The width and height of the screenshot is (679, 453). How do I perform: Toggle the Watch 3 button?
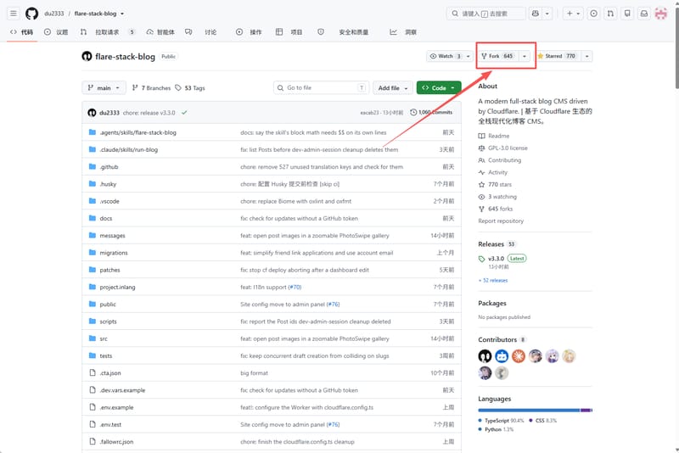coord(446,56)
